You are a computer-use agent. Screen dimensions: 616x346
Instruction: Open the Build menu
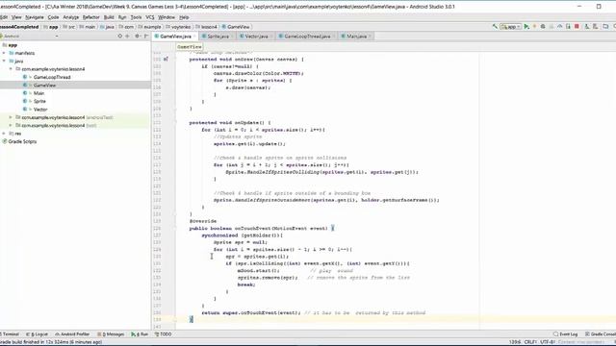(109, 17)
